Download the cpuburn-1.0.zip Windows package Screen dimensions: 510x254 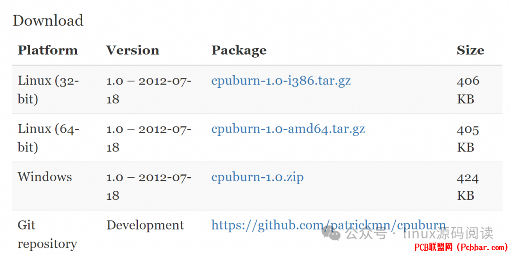coord(257,177)
